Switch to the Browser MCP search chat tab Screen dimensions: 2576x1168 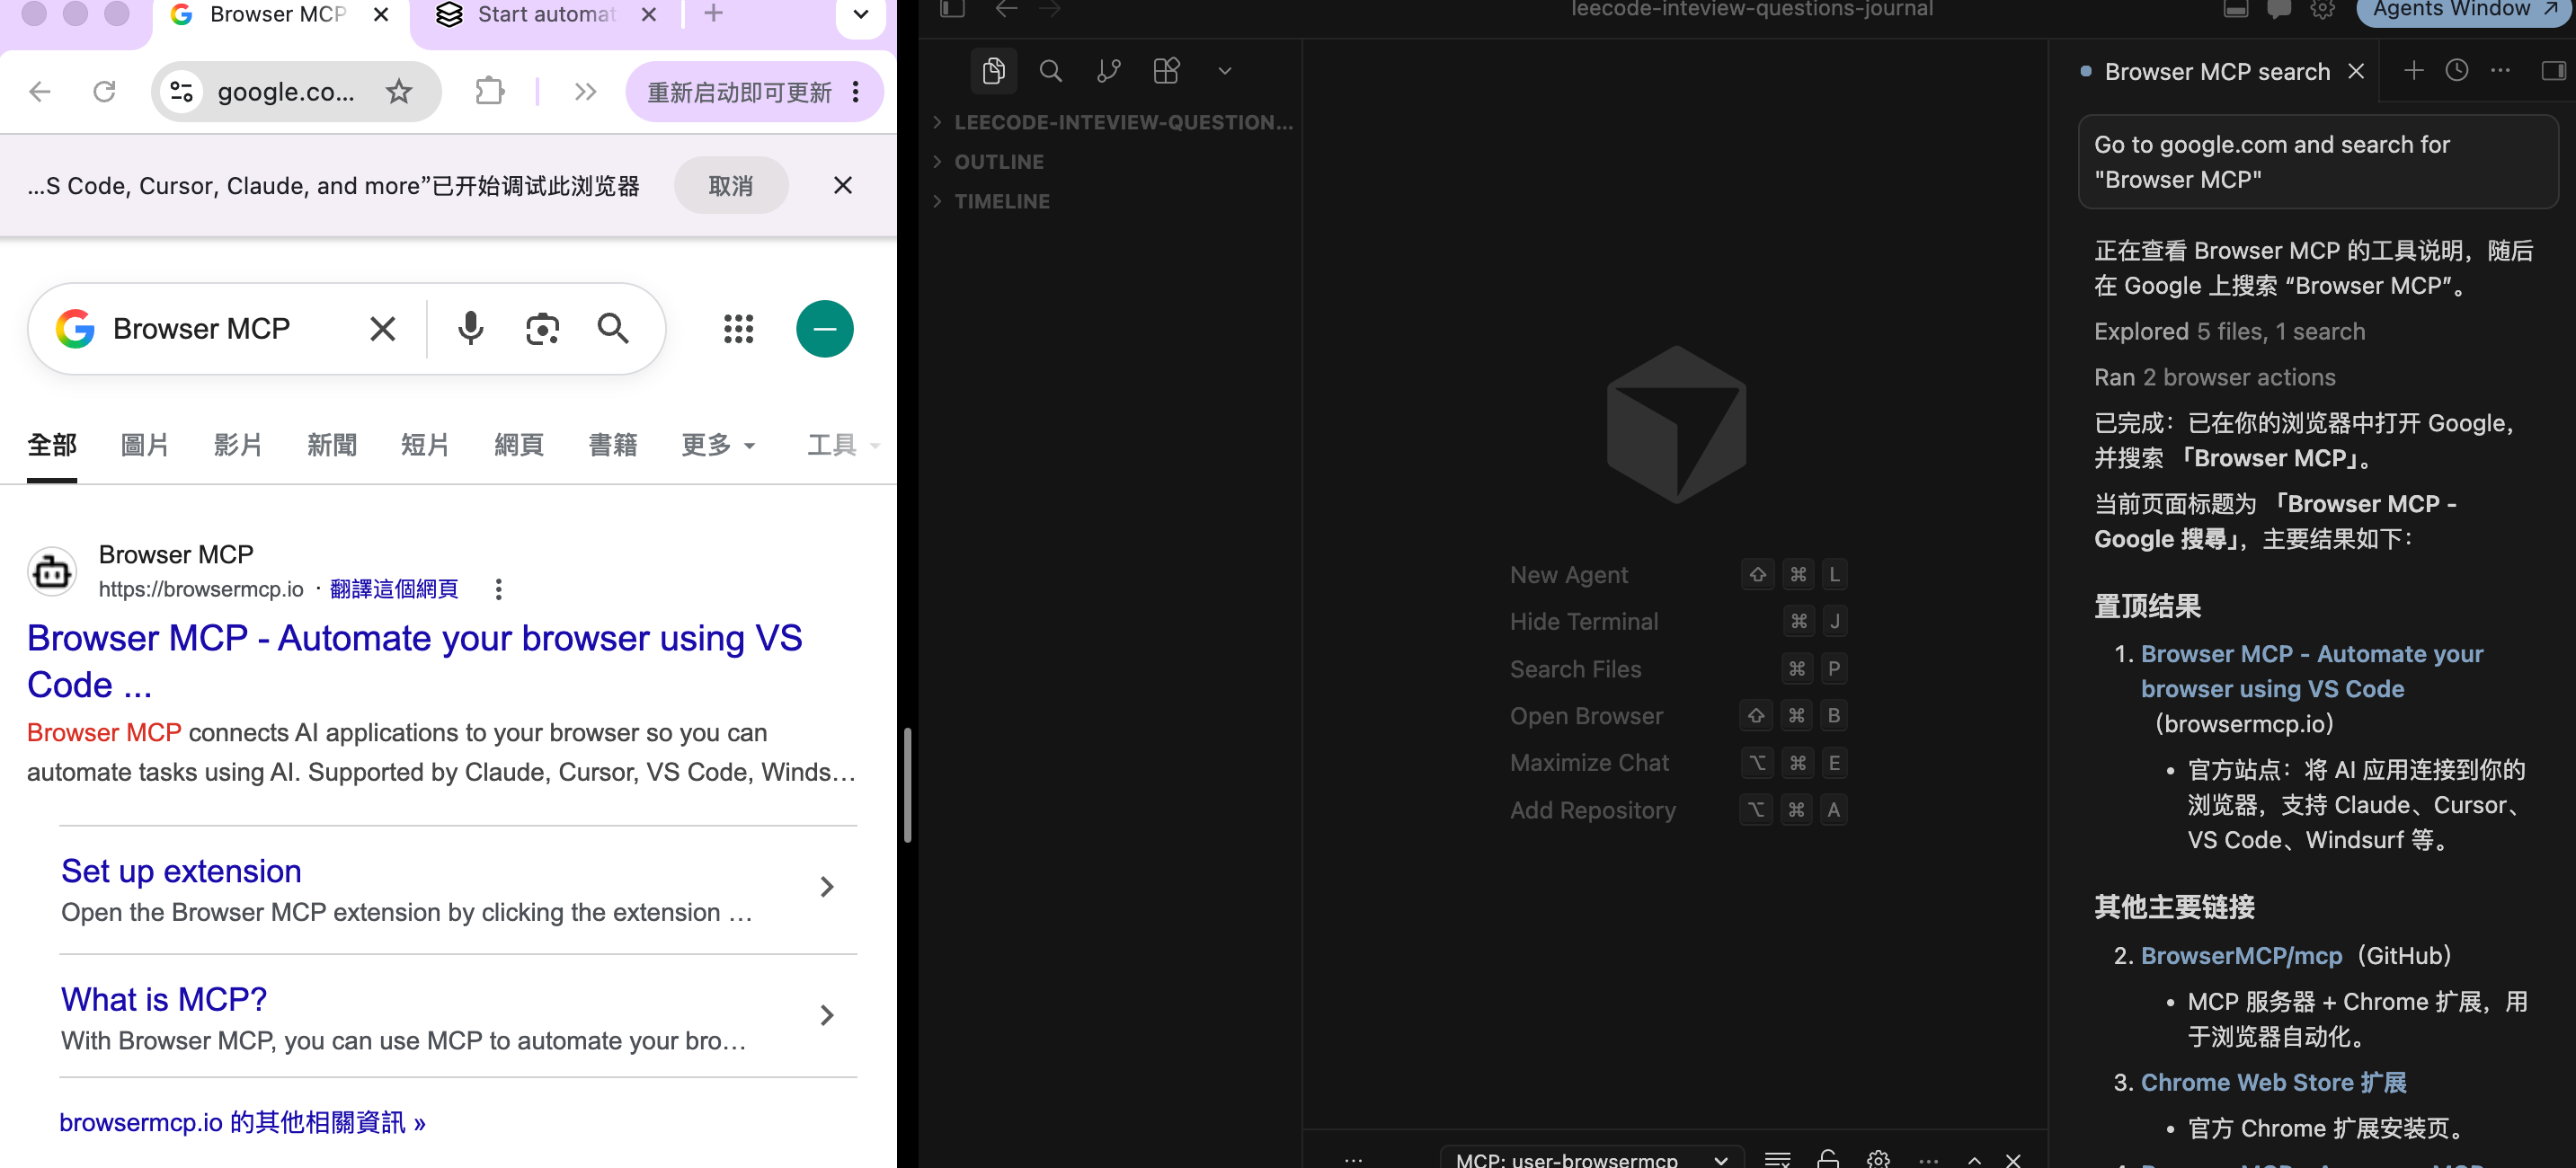(2216, 71)
